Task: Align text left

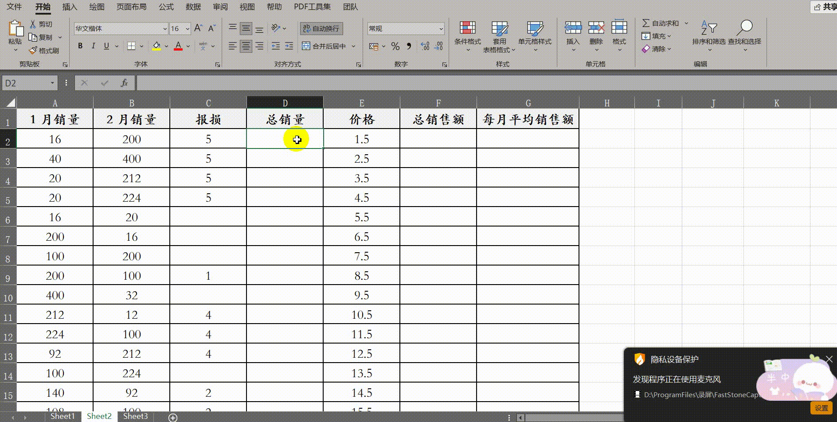Action: (232, 46)
